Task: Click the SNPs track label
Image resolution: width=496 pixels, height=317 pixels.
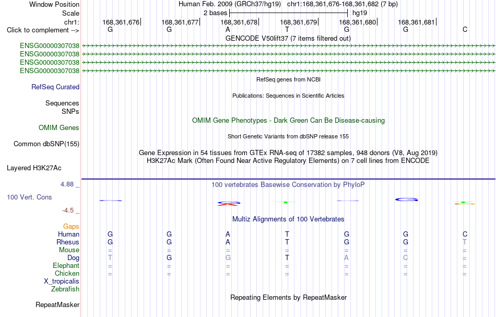Action: pos(70,111)
